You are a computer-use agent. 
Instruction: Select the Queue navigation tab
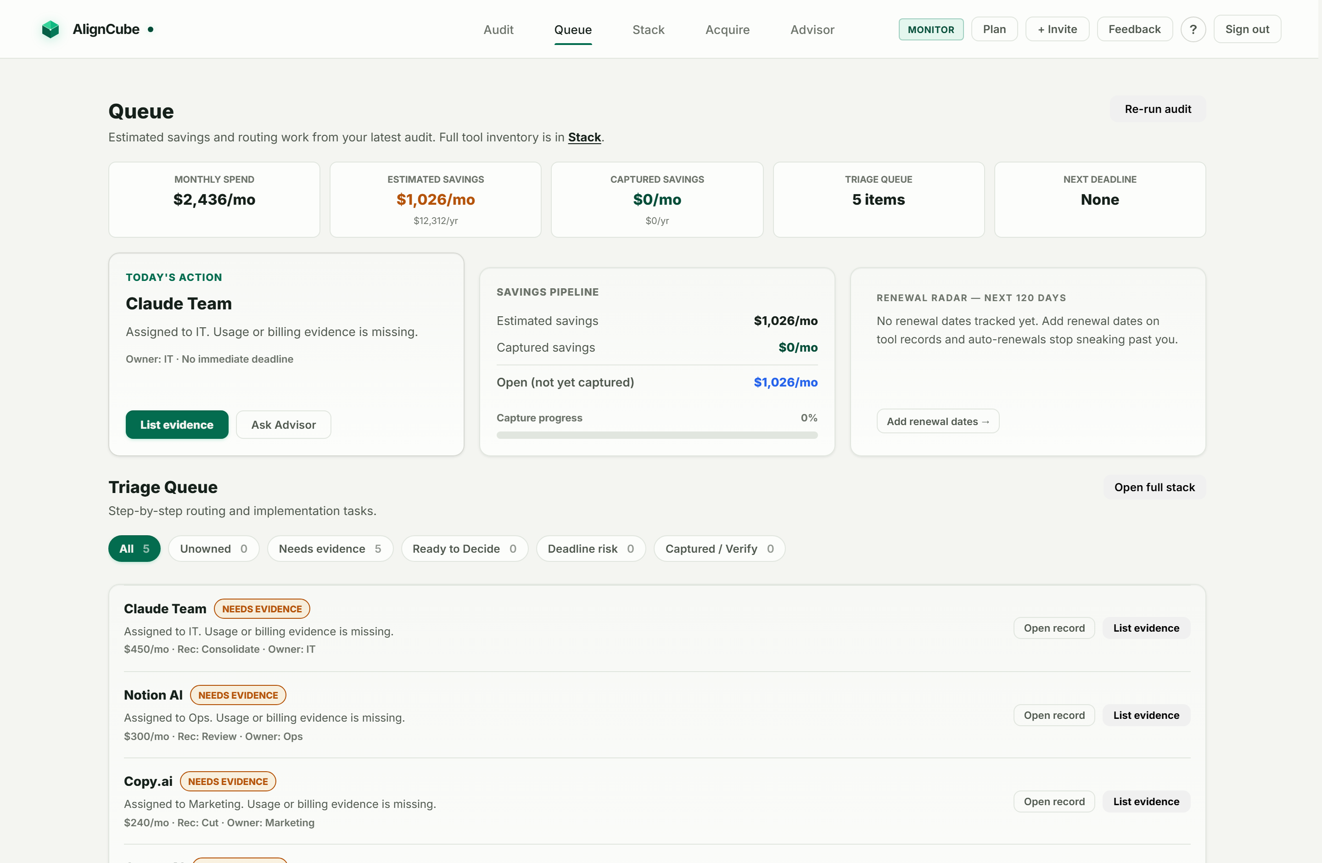573,29
